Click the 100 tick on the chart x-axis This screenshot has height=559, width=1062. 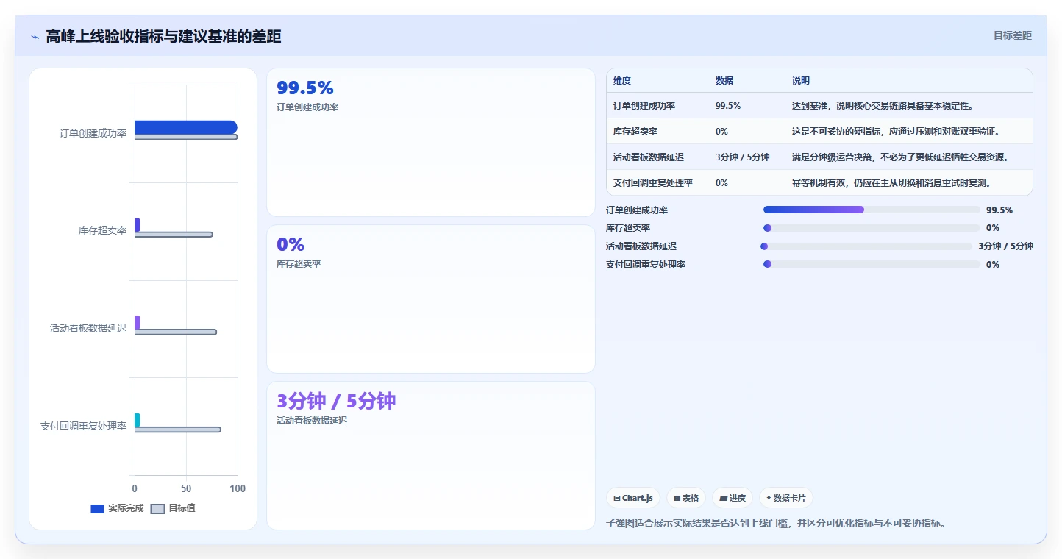tap(238, 488)
